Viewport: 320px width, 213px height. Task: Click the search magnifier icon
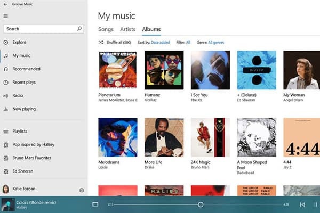click(79, 29)
